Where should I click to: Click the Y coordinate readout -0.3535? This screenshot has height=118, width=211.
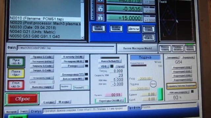[124, 9]
